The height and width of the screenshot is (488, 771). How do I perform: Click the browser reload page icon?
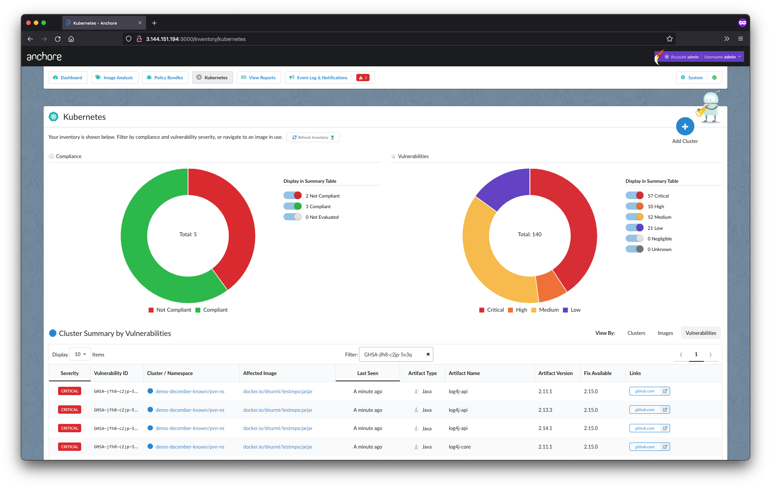click(58, 39)
